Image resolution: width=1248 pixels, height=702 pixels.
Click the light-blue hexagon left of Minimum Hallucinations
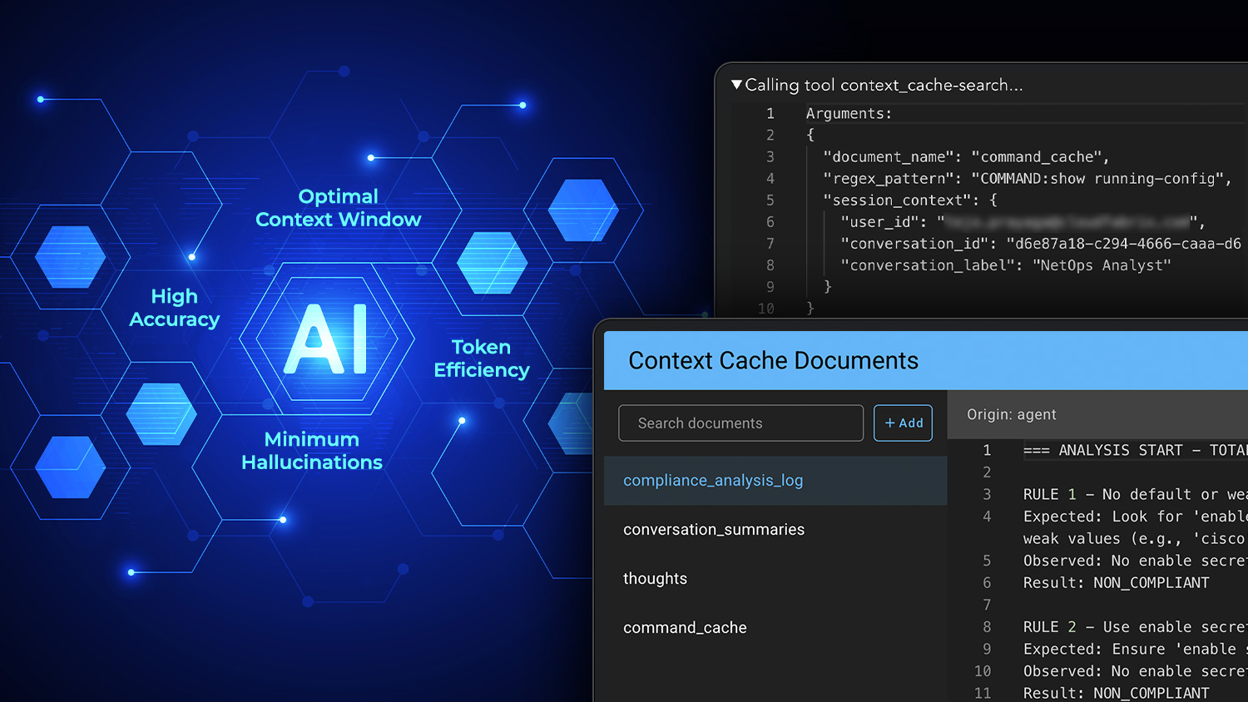(161, 413)
